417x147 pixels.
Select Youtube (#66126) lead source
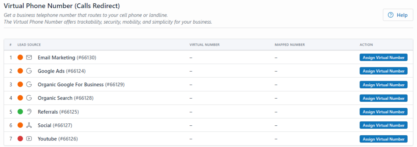click(58, 139)
